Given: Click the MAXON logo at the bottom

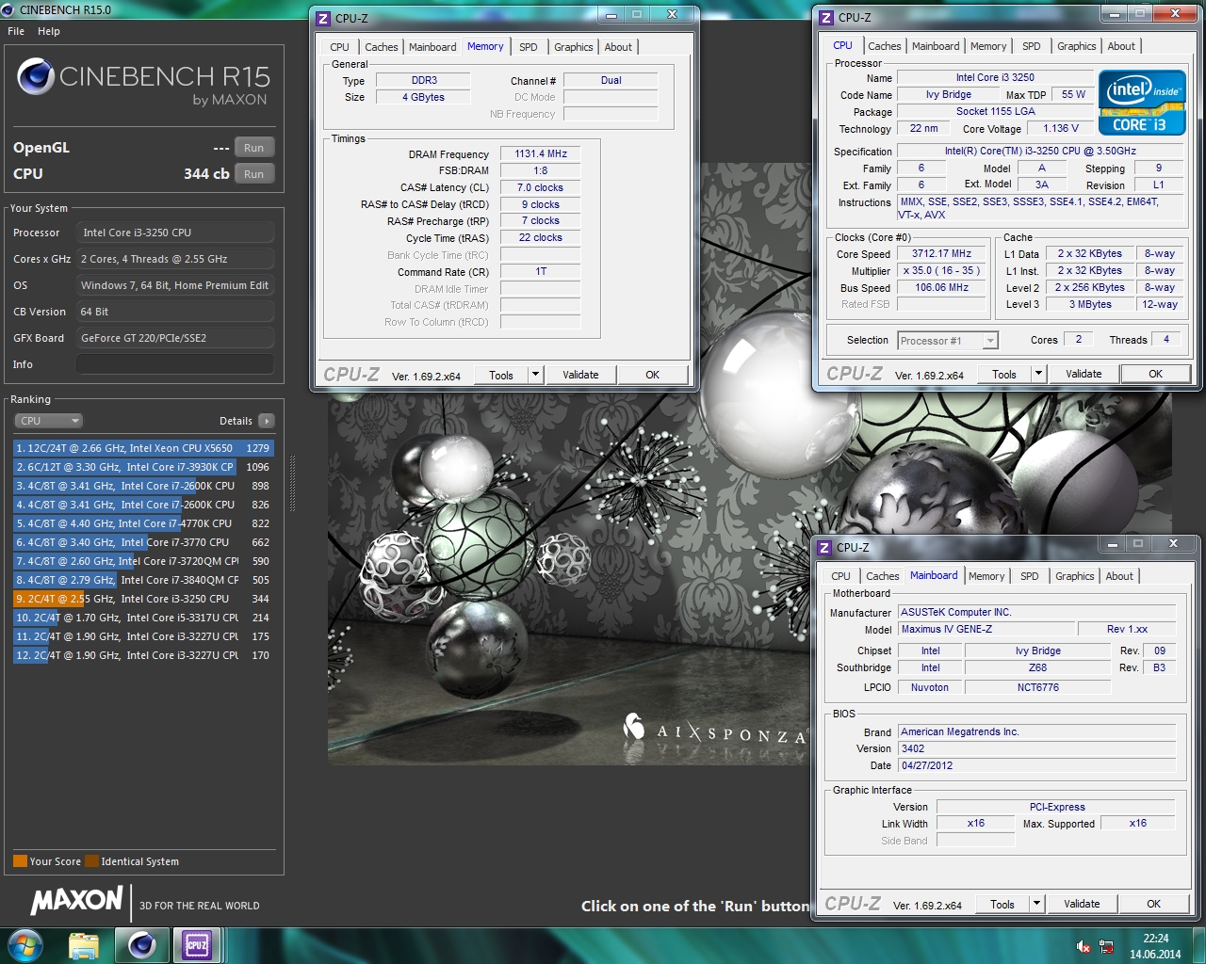Looking at the screenshot, I should pos(77,901).
